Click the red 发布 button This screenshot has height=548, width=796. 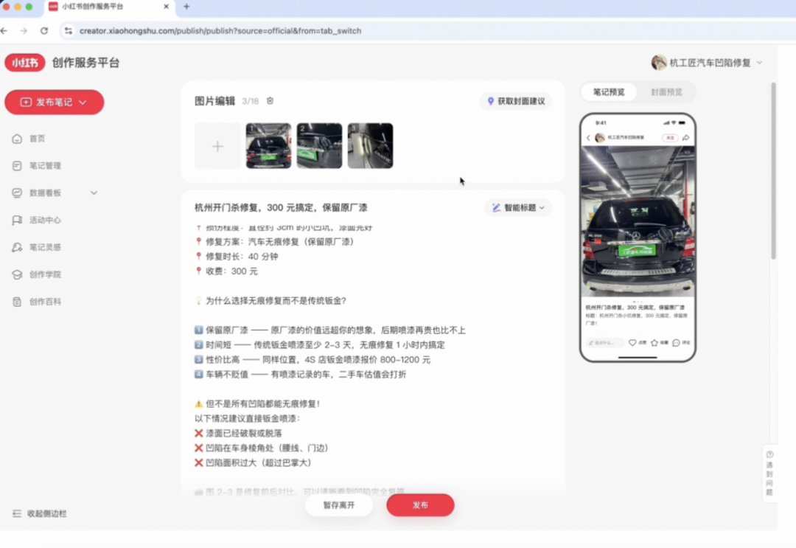pyautogui.click(x=420, y=505)
